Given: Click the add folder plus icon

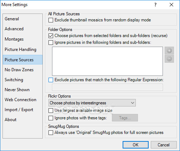Looking at the screenshot, I should (169, 51).
